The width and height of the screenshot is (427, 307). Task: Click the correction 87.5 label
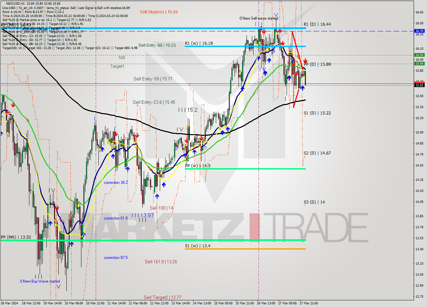(x=115, y=258)
